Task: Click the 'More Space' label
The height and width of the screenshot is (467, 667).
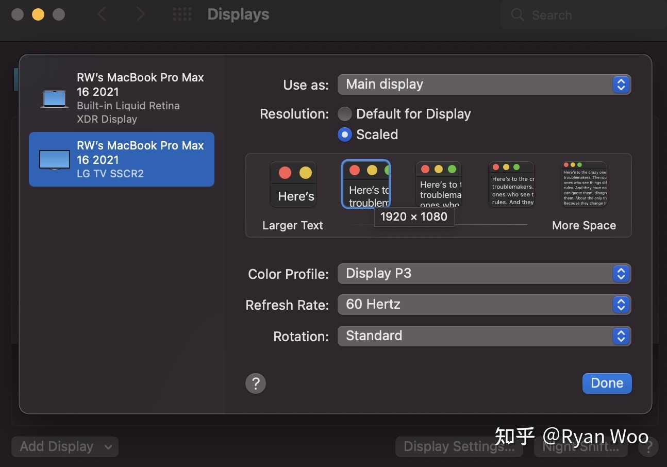Action: pyautogui.click(x=584, y=226)
